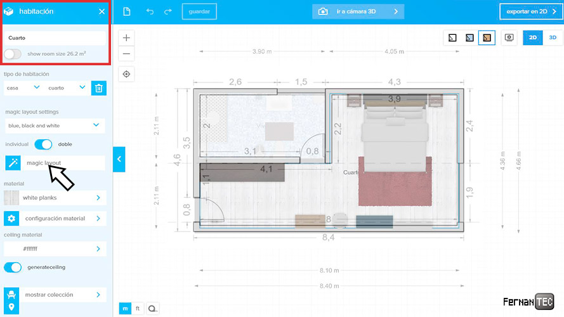
Task: Select the gray 4,1 wardrobe in plan
Action: coord(242,172)
